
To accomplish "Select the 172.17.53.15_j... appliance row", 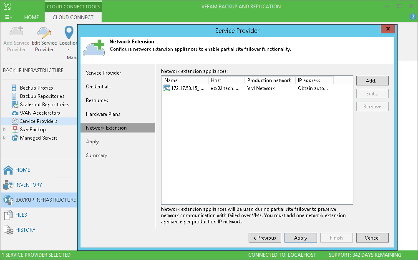I will pos(257,88).
